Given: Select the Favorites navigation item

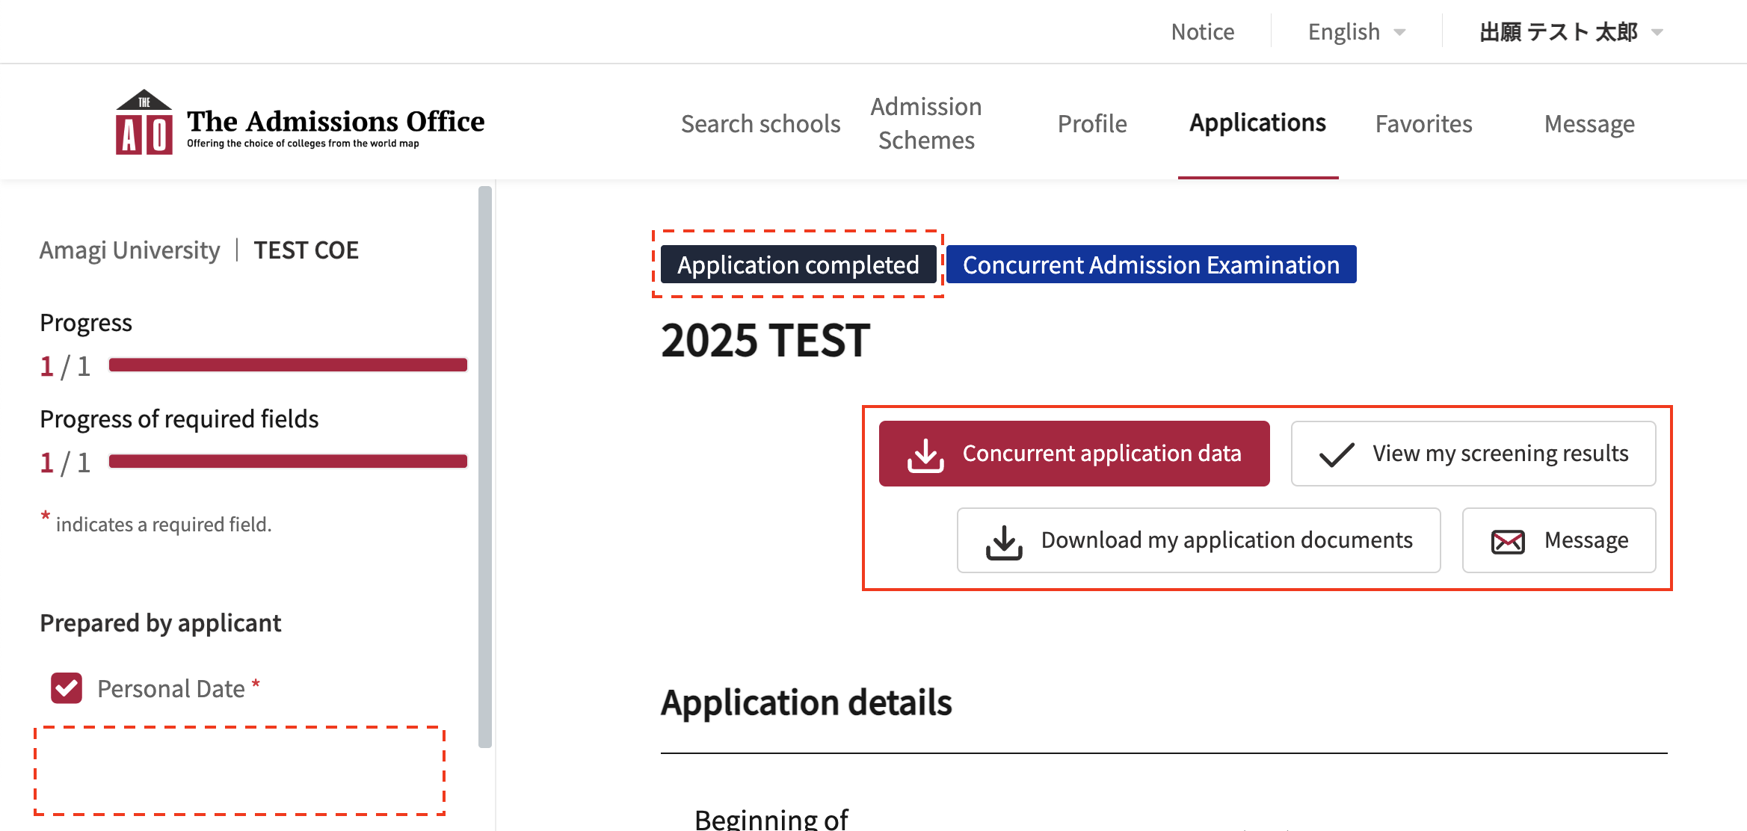Looking at the screenshot, I should point(1423,124).
